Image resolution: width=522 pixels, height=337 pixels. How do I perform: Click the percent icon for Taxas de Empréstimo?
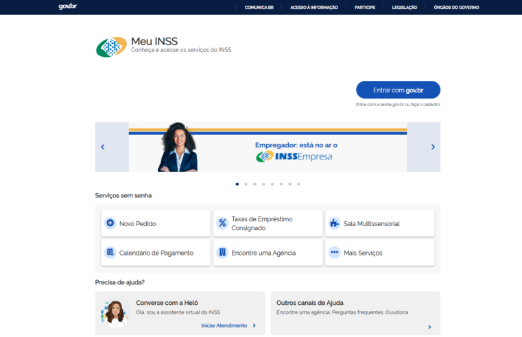[222, 223]
